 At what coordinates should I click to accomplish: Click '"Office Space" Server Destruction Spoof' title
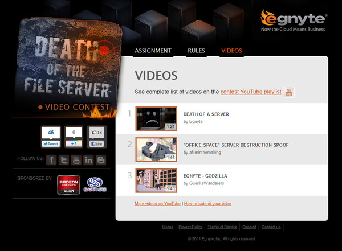pos(236,145)
